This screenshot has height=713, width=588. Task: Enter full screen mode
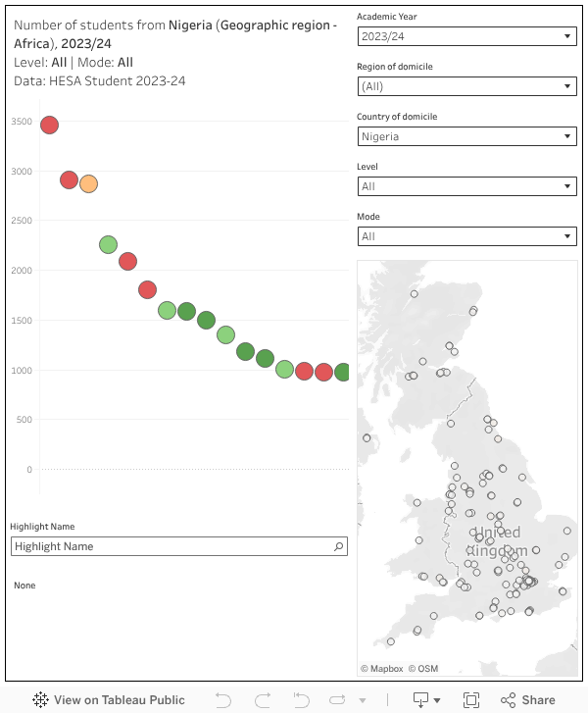(471, 700)
